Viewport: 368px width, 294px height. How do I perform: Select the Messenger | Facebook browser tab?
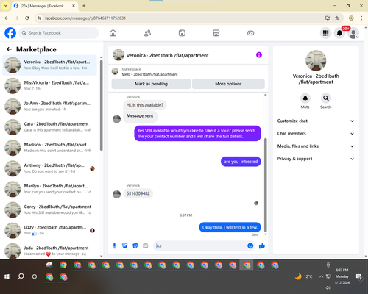coord(45,6)
